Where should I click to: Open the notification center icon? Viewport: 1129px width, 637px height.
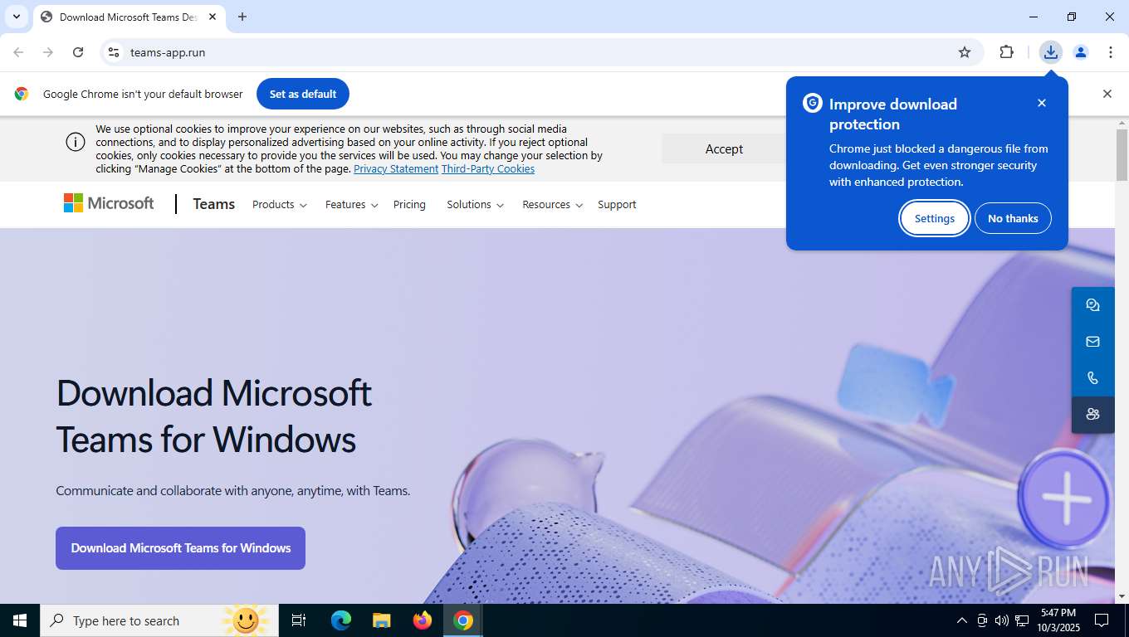click(x=1102, y=620)
